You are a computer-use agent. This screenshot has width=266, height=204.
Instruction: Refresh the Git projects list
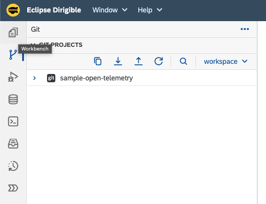[159, 61]
